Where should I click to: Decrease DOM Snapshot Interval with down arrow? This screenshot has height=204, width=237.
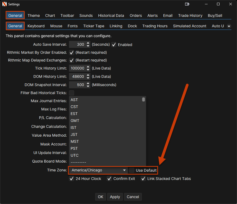point(88,86)
